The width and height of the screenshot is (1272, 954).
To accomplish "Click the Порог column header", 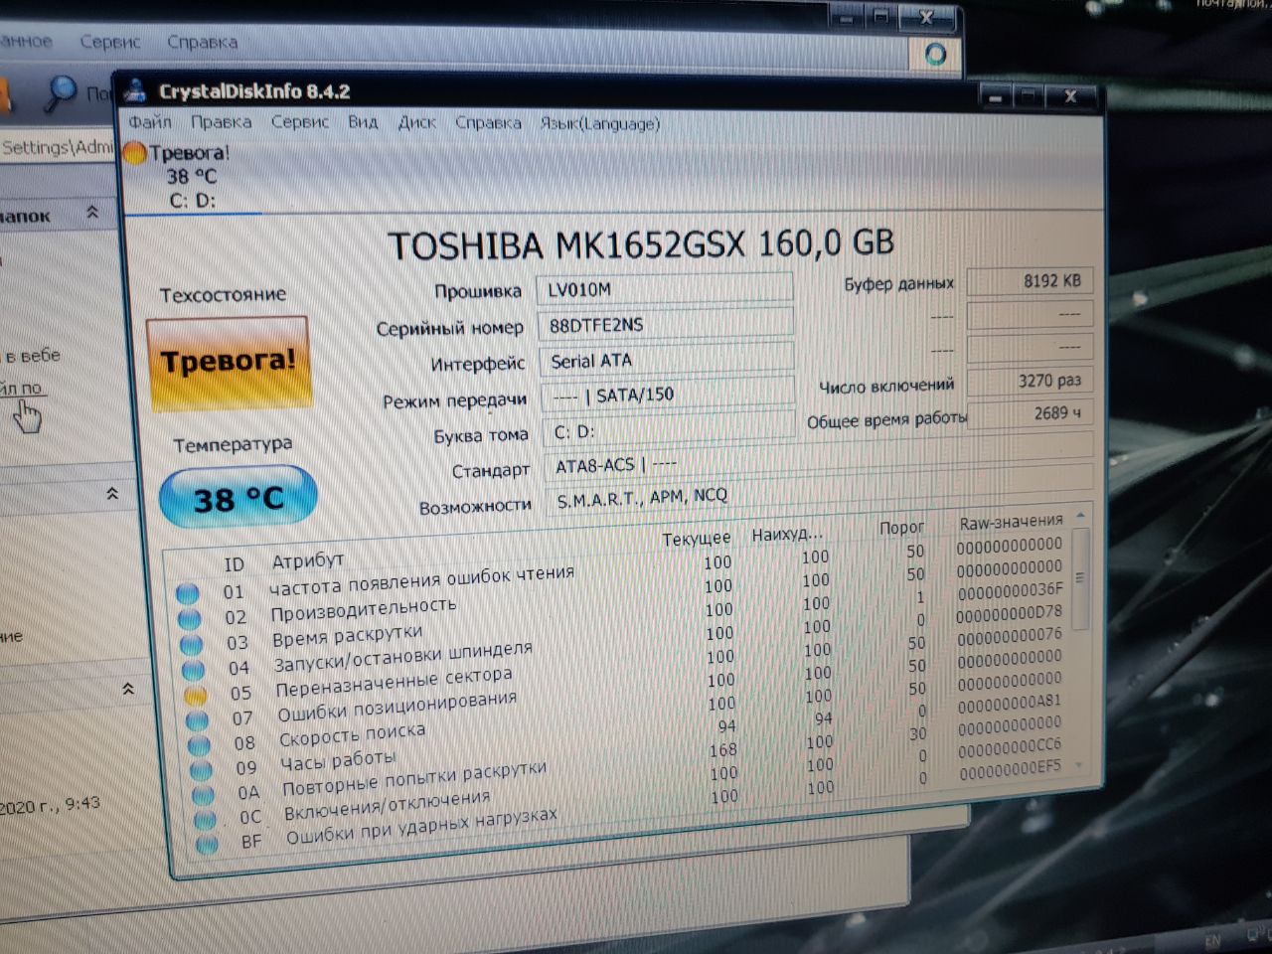I will click(x=901, y=527).
